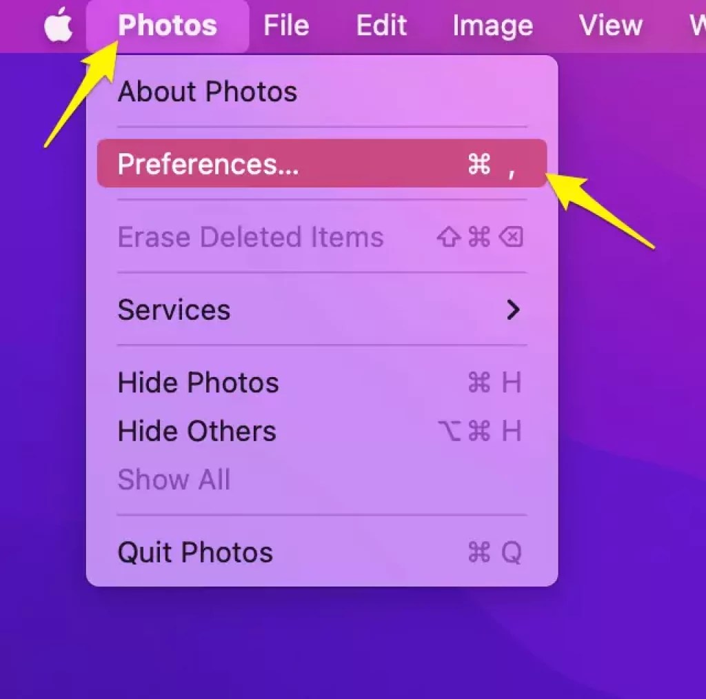Select About Photos
The height and width of the screenshot is (699, 706).
[208, 91]
